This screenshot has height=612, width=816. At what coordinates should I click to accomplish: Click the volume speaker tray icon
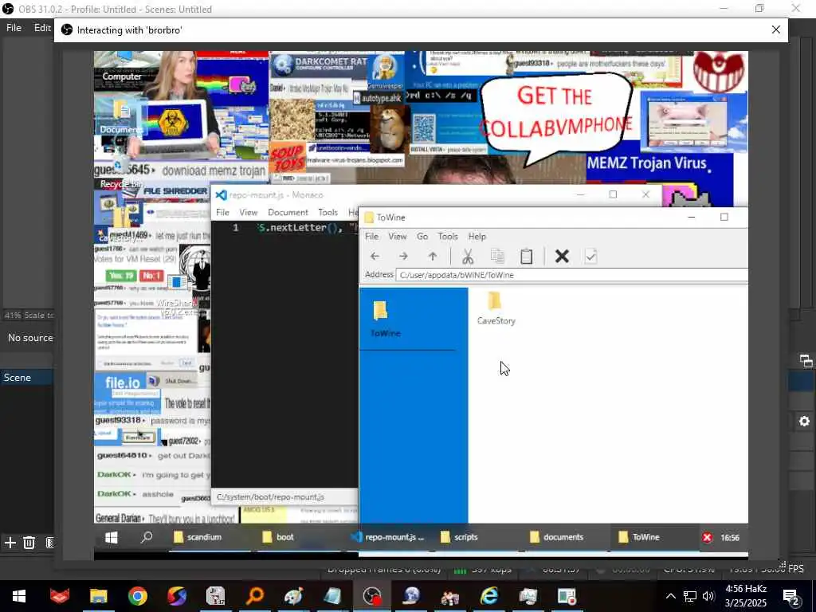708,596
